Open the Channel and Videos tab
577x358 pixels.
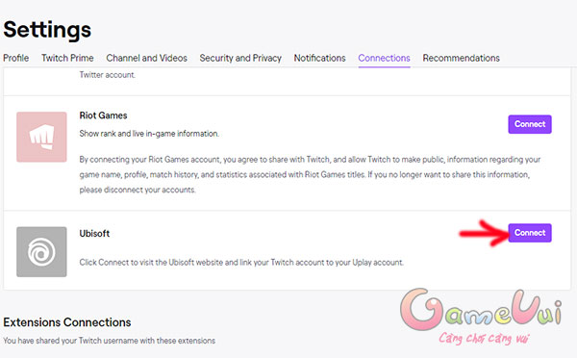tap(146, 58)
